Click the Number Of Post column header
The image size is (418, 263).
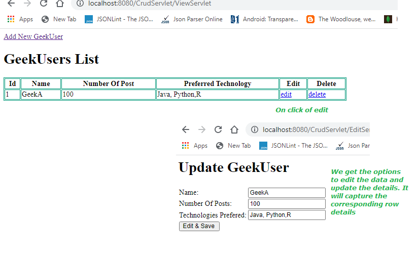[109, 83]
